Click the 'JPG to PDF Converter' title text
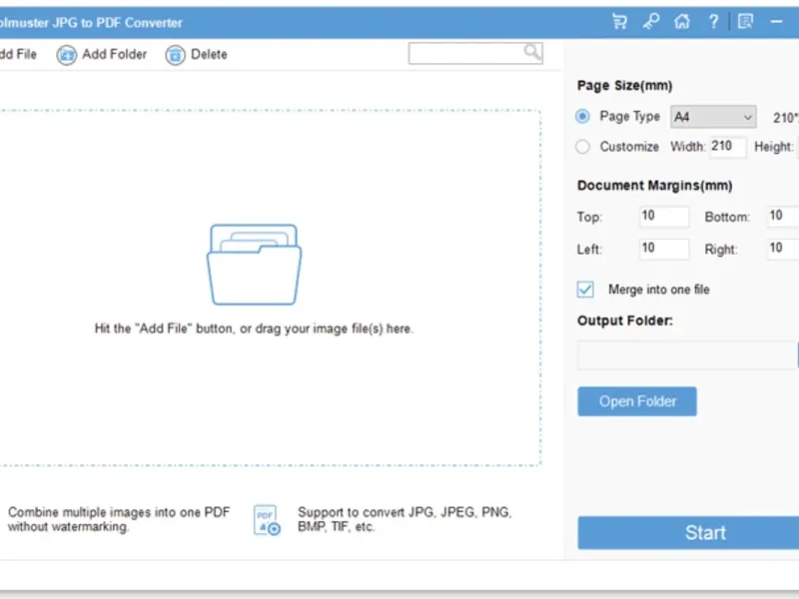799x599 pixels. coord(117,23)
